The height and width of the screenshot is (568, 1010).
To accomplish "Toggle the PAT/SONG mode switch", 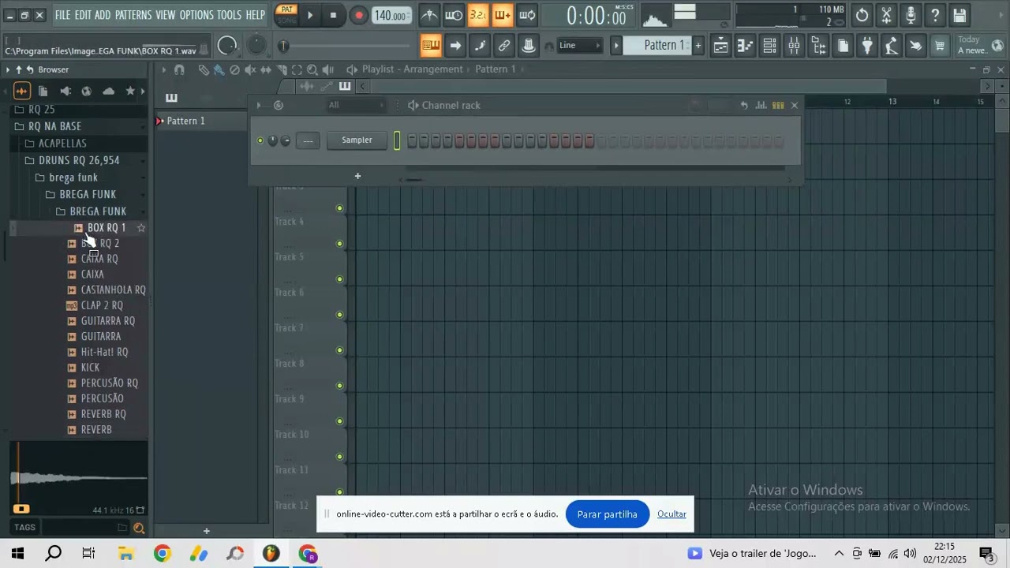I will click(286, 15).
